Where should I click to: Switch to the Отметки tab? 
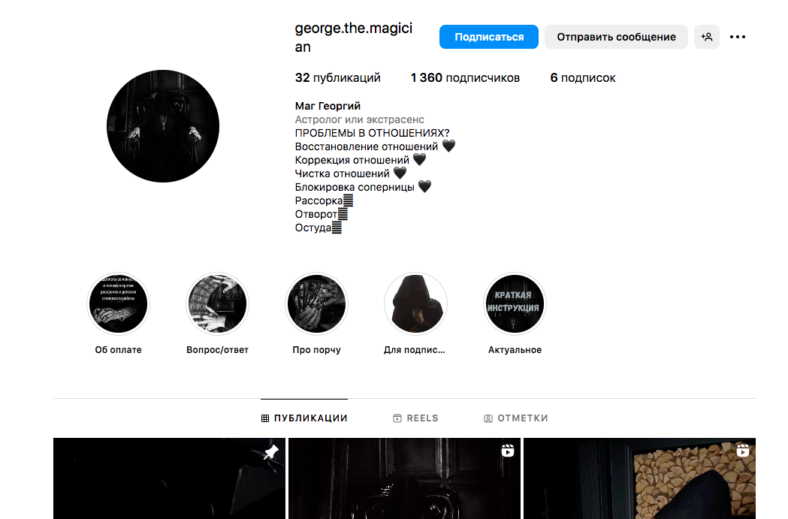tap(515, 418)
